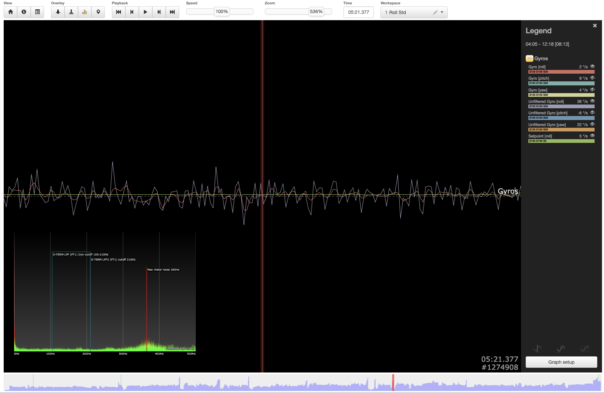Click the Zoom slider handle at 536%

click(316, 12)
